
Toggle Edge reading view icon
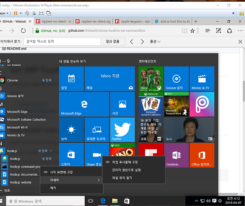[x=184, y=31]
